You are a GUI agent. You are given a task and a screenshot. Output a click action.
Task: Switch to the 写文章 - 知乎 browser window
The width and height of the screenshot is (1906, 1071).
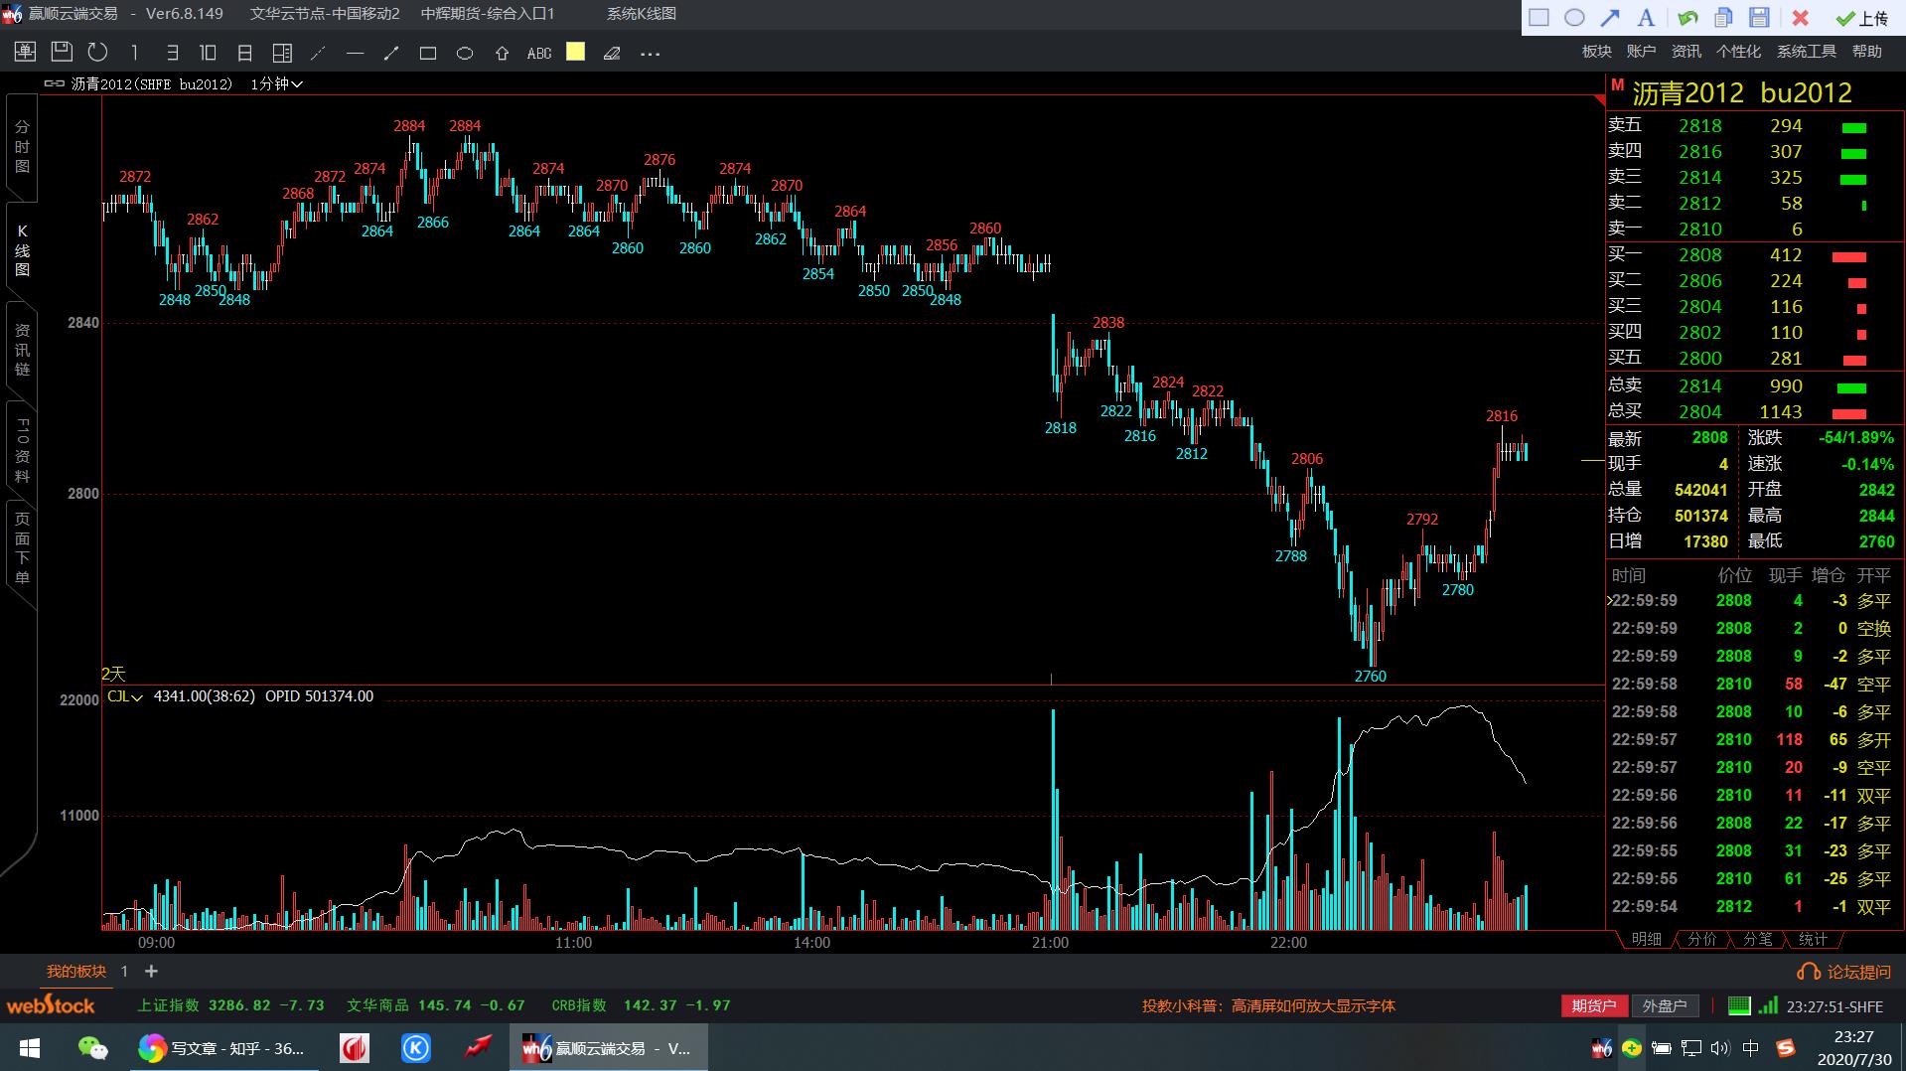(x=223, y=1048)
